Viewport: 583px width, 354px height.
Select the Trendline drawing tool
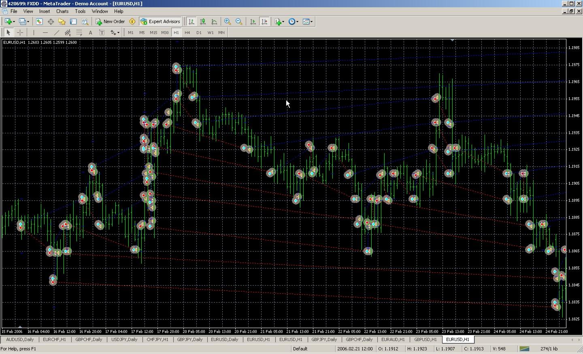pos(56,32)
